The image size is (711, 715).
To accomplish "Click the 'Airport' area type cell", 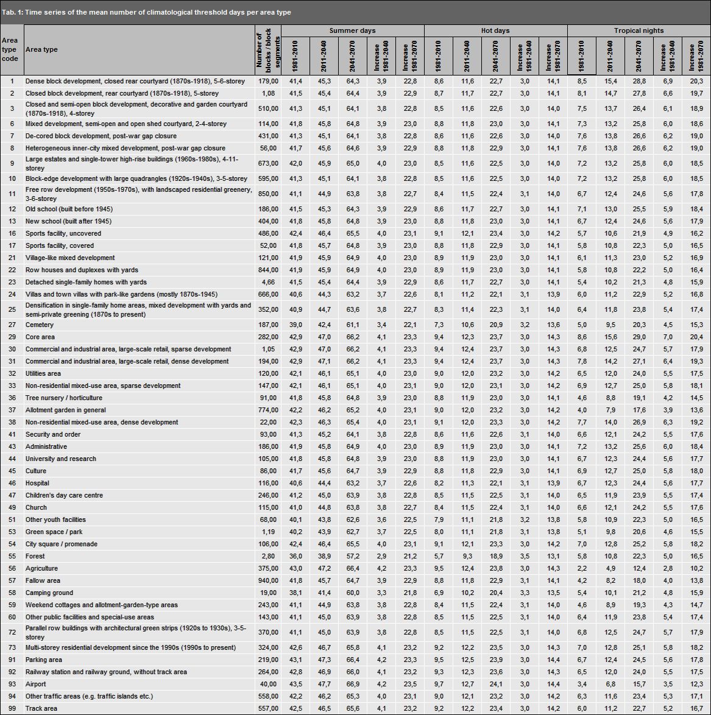I will point(37,684).
